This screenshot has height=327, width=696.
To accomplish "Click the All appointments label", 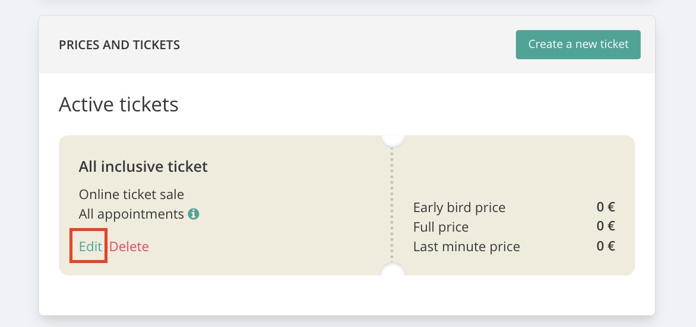I will (131, 214).
